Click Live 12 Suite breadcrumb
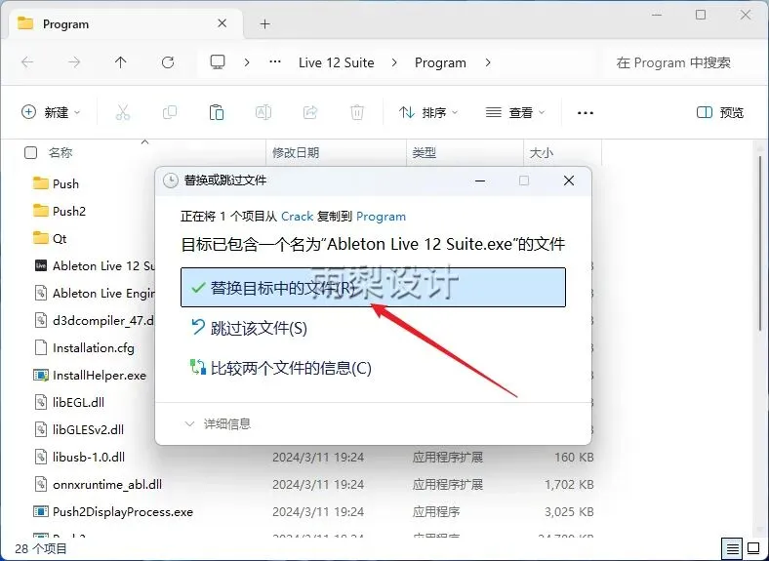 click(x=336, y=62)
